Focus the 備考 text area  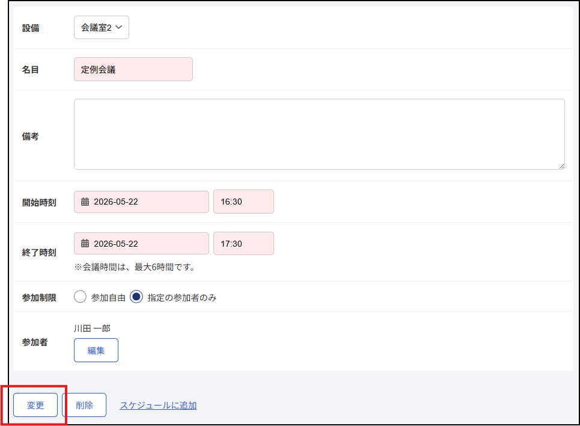319,134
